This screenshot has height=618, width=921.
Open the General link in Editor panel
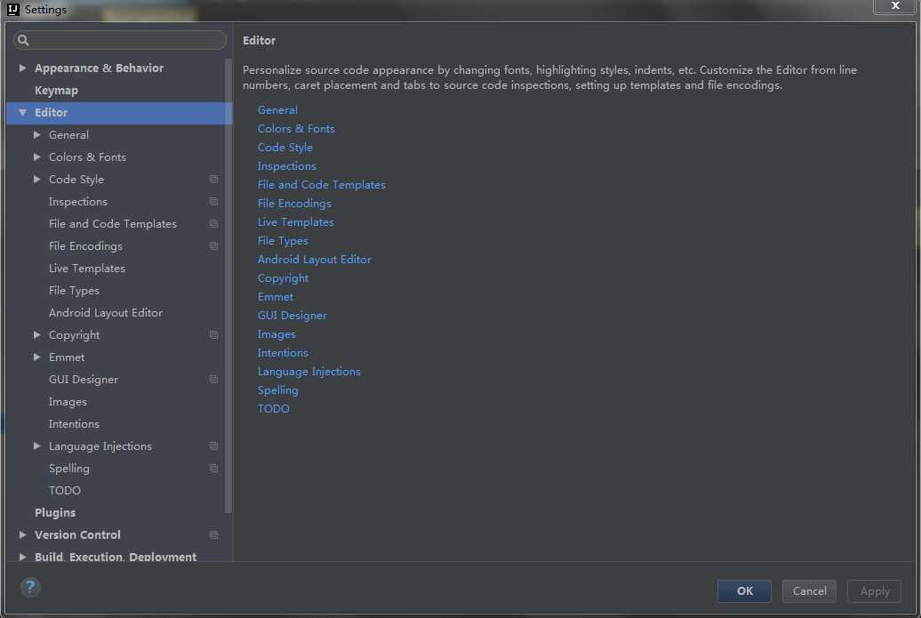[x=277, y=110]
